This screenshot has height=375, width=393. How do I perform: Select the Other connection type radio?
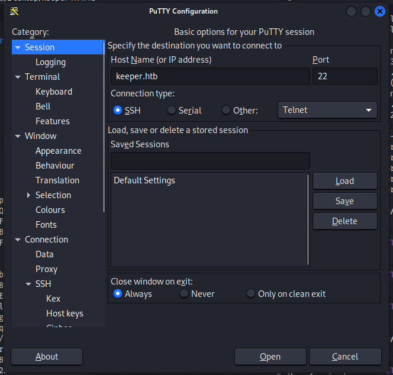(x=226, y=110)
